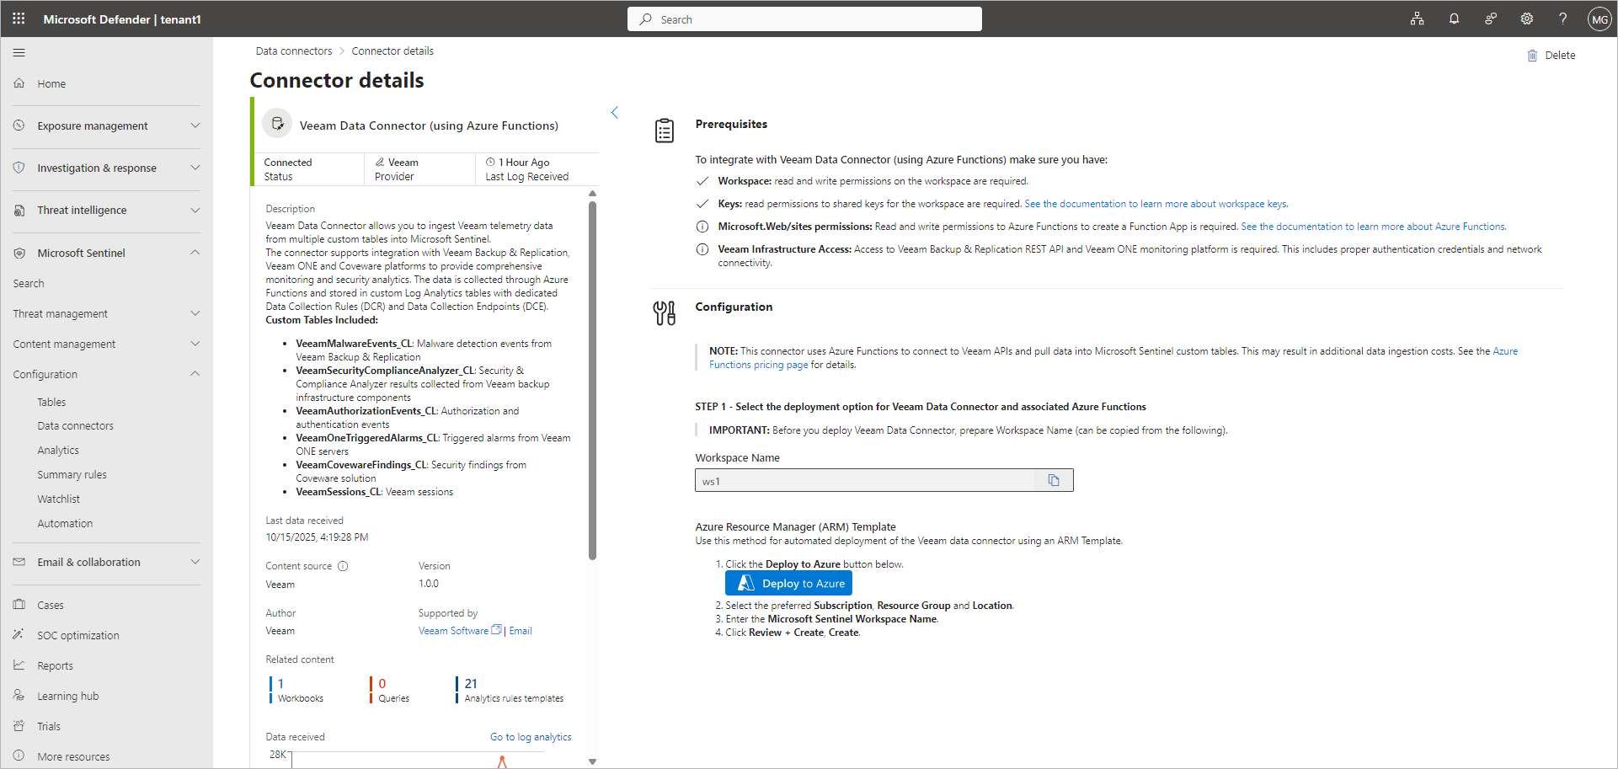Open the Azure Functions documentation link

tap(1374, 227)
